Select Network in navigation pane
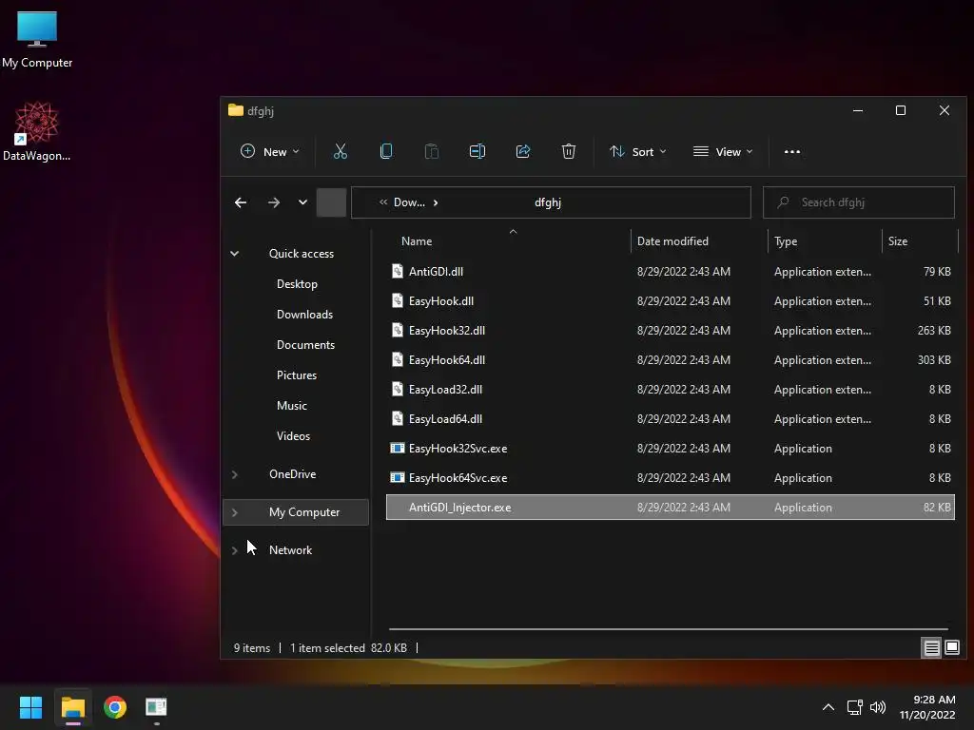 (x=291, y=550)
